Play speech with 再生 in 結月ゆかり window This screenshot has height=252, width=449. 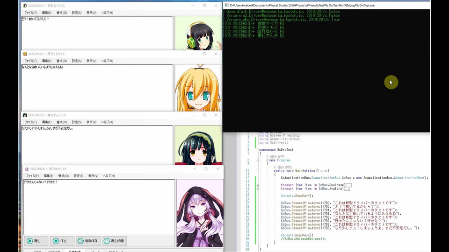click(x=36, y=241)
